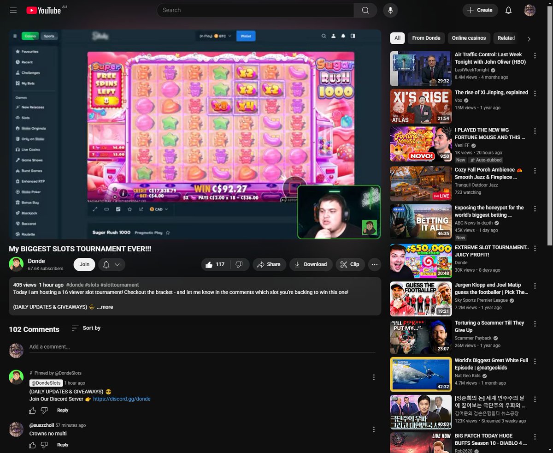Image resolution: width=553 pixels, height=453 pixels.
Task: Open the Cozy Fall Porch live thumbnail
Action: [421, 184]
